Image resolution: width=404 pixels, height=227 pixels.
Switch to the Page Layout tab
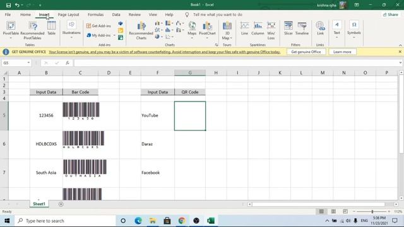pos(68,15)
